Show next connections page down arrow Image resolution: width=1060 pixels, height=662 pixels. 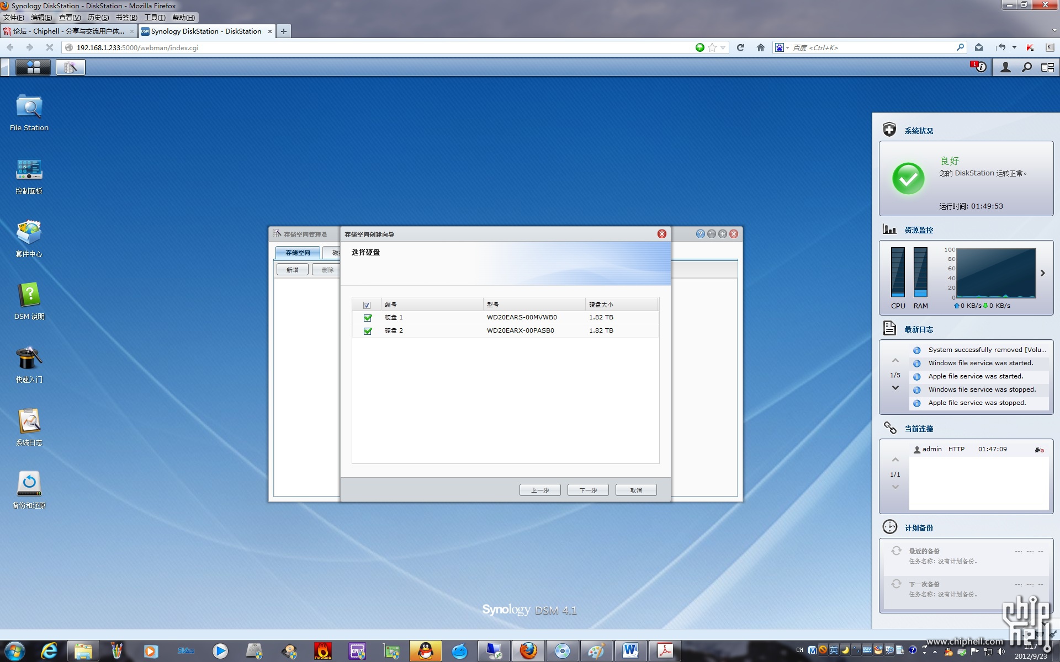point(895,487)
